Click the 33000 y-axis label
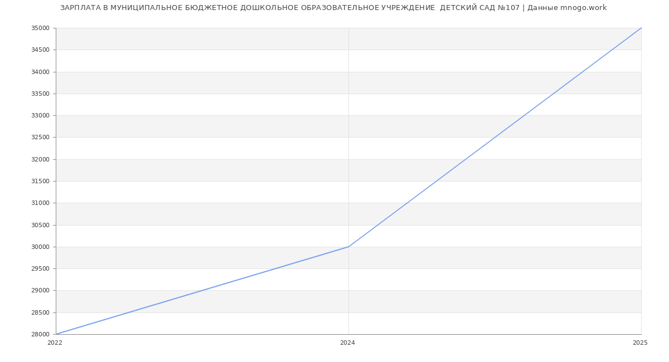The image size is (669, 362). pos(40,115)
